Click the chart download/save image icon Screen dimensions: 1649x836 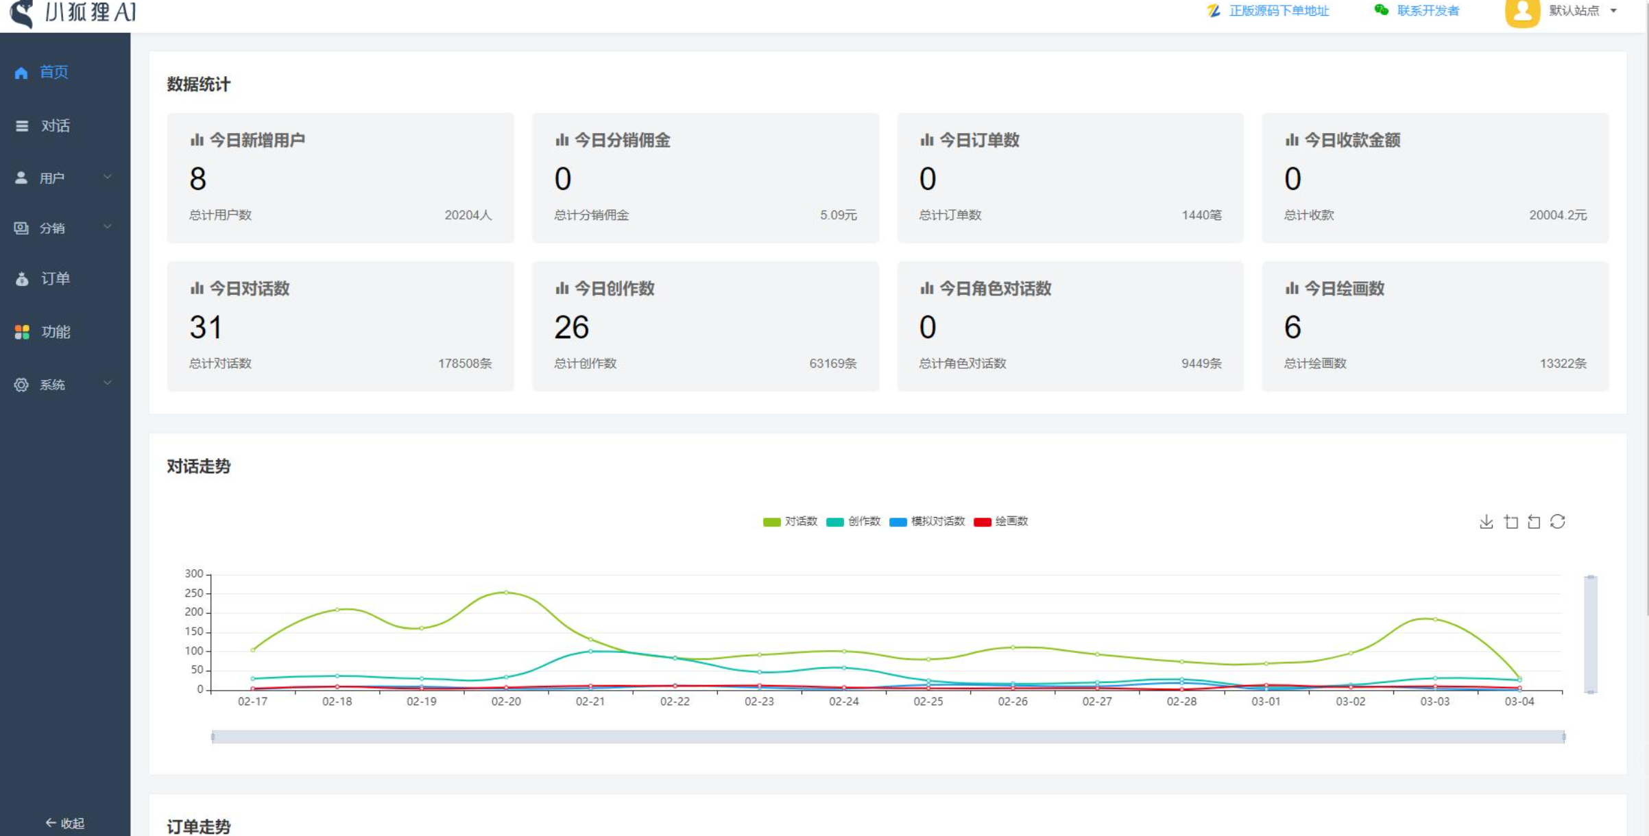tap(1486, 522)
